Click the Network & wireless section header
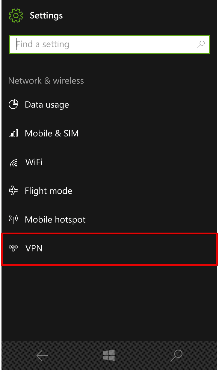This screenshot has width=219, height=370. [46, 81]
